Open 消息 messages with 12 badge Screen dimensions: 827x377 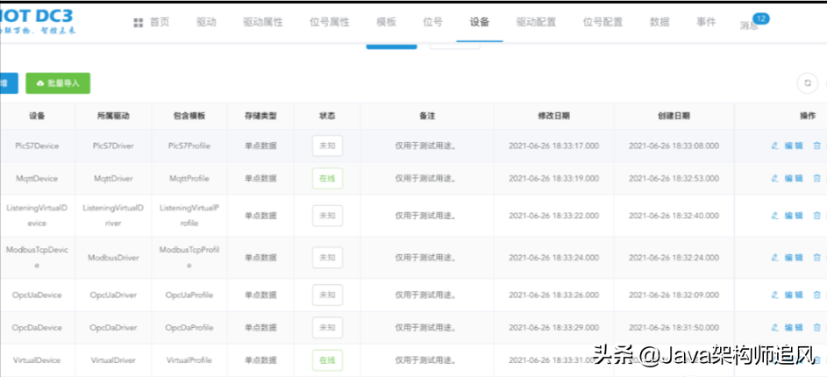pos(753,23)
